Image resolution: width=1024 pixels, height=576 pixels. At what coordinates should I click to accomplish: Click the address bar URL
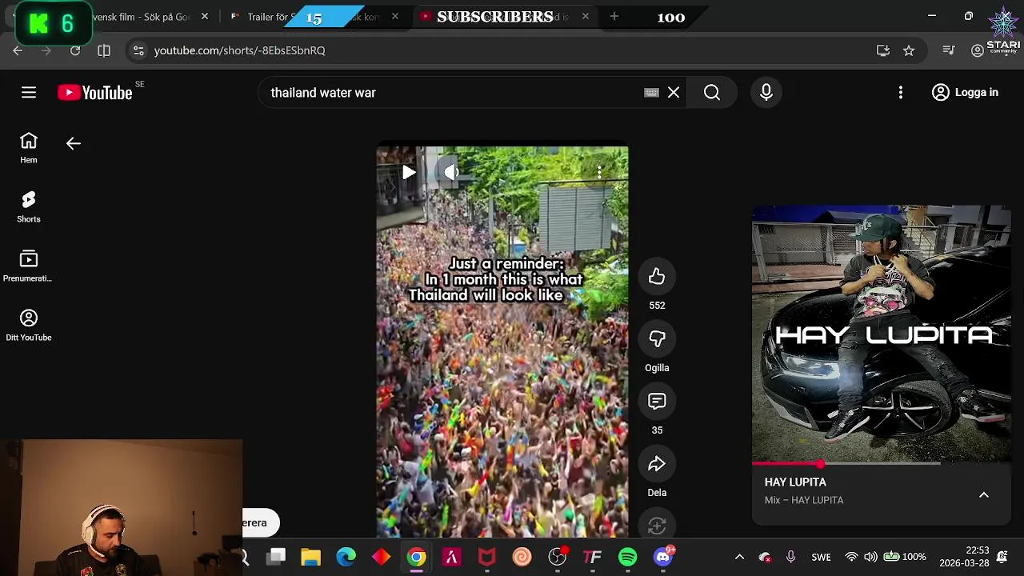(239, 50)
